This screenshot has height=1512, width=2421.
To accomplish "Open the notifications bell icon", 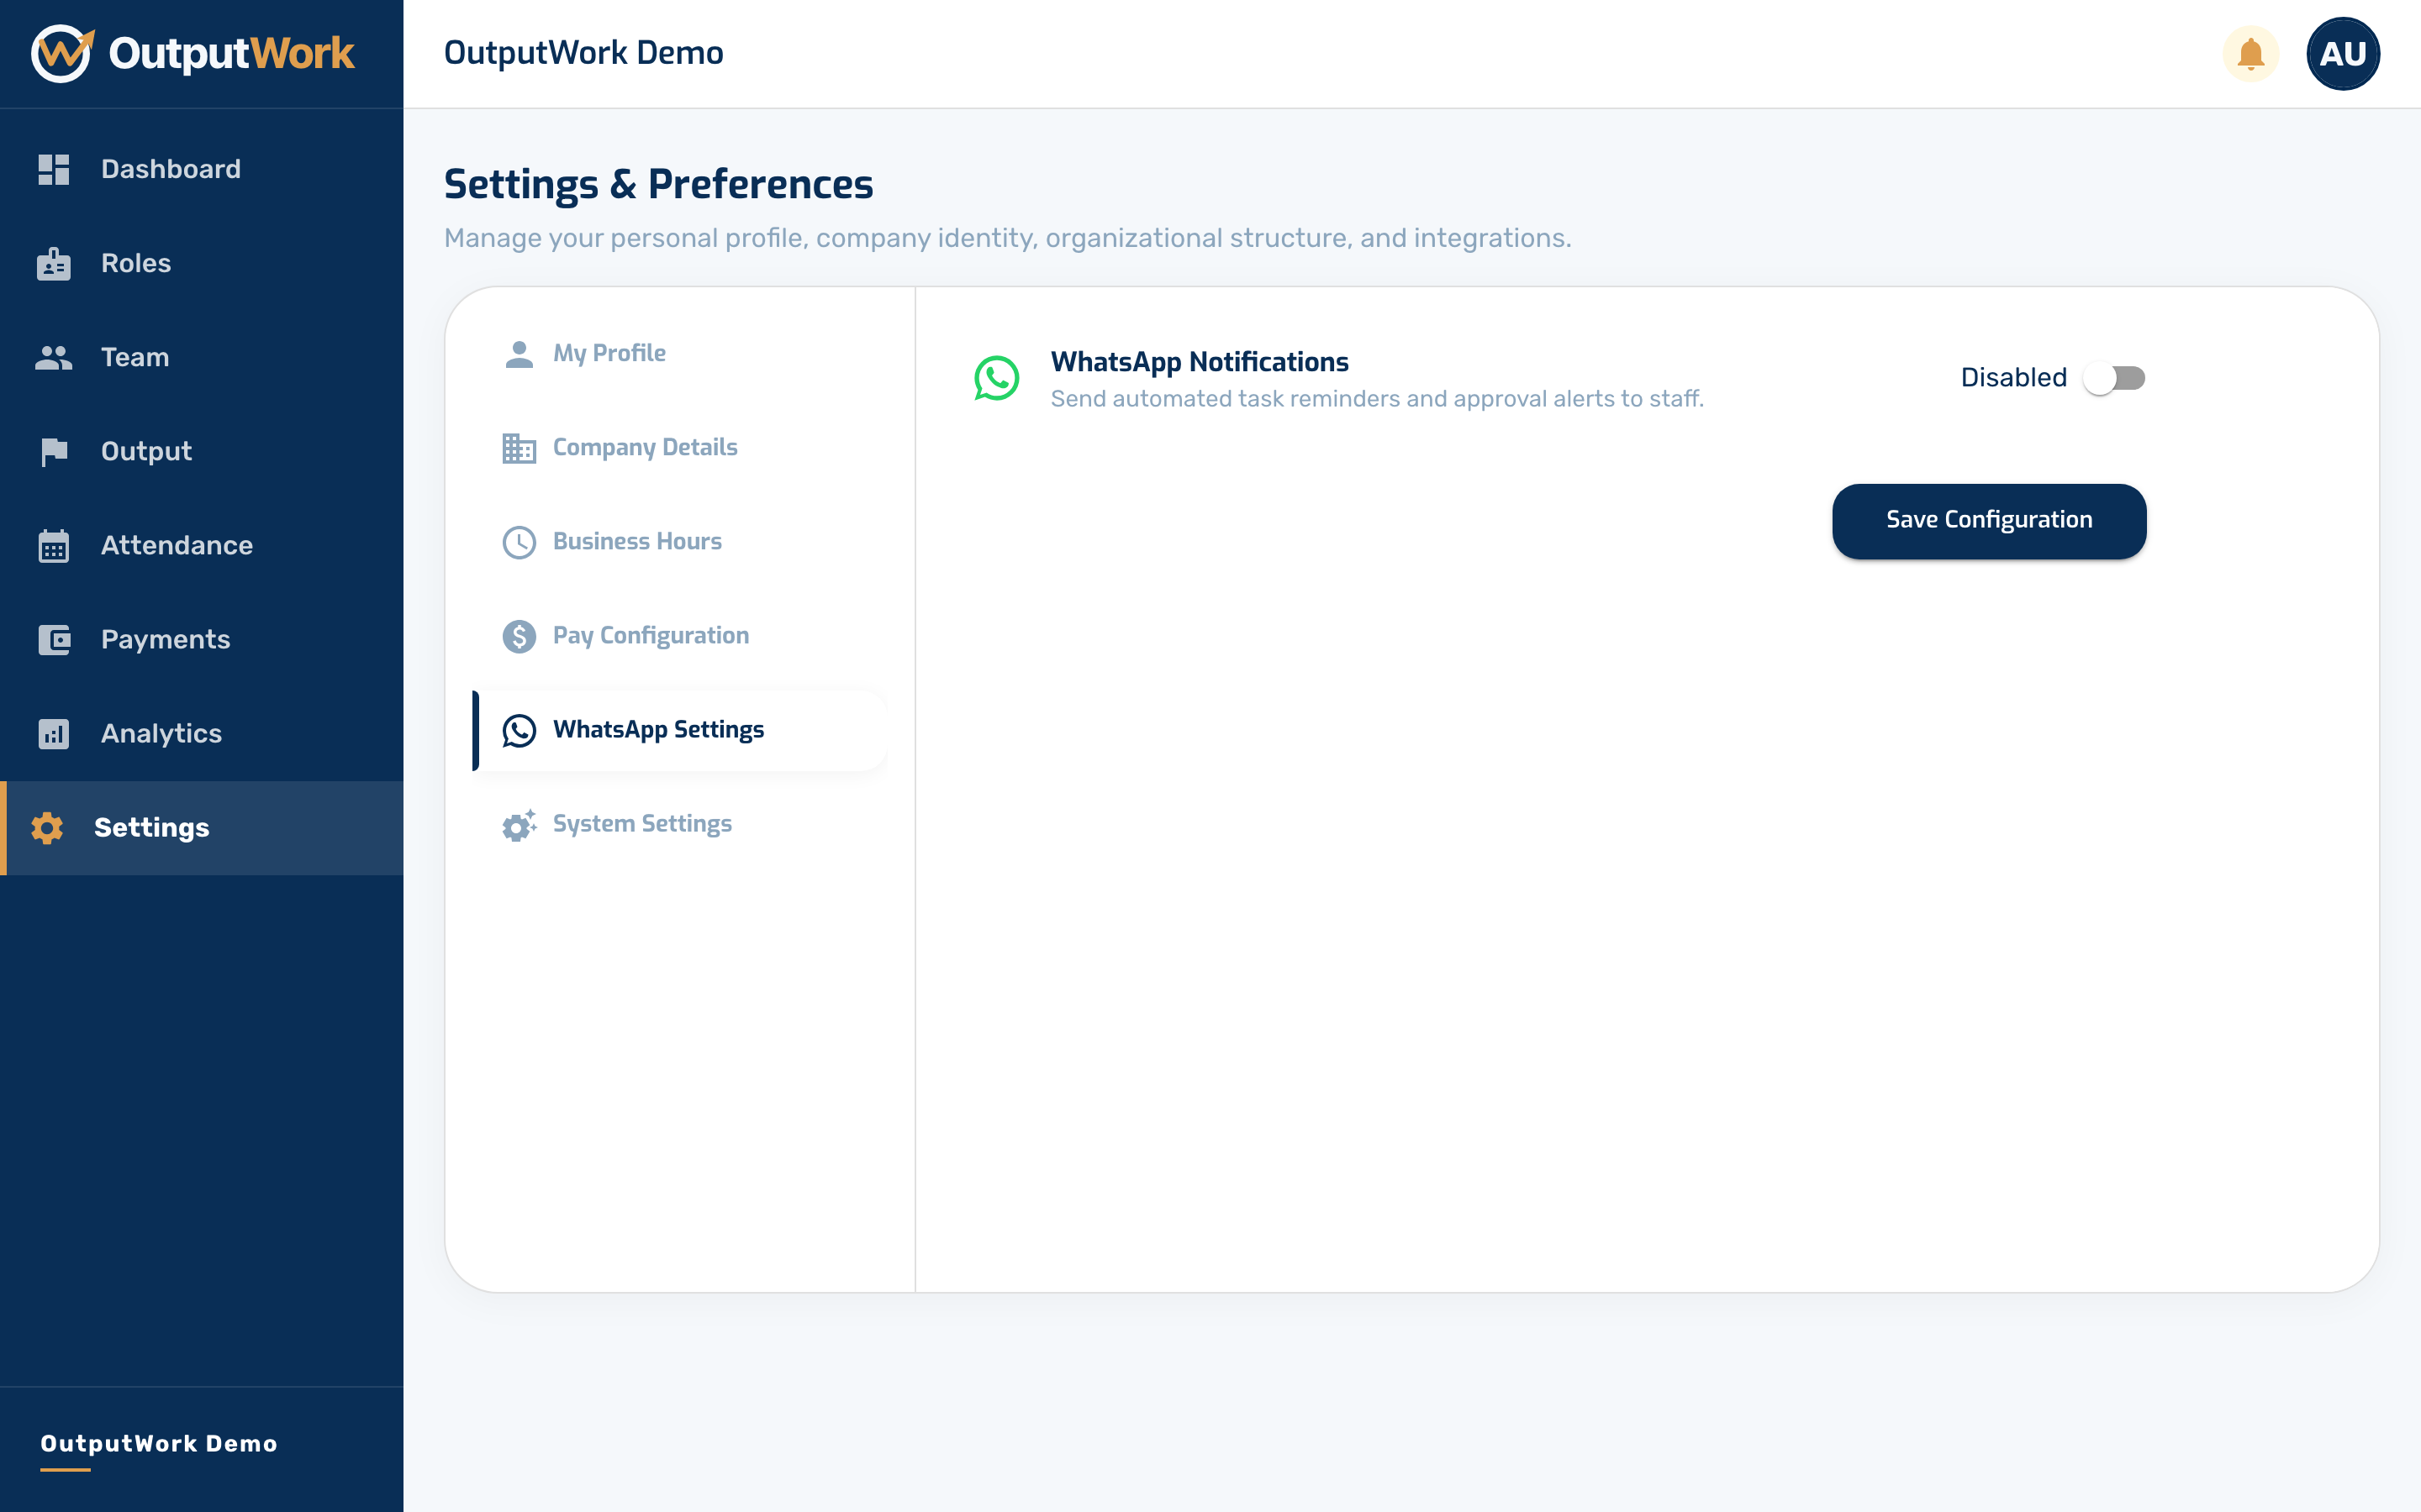I will pos(2250,54).
